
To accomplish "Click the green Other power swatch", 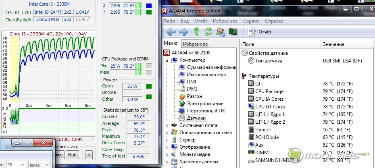I will (x=148, y=97).
